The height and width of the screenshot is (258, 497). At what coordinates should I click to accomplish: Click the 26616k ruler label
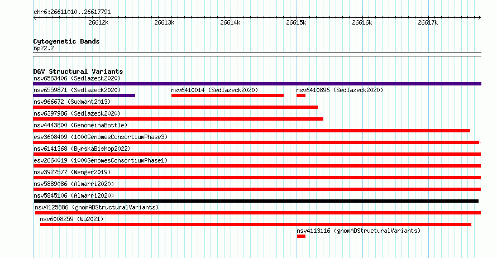point(362,22)
